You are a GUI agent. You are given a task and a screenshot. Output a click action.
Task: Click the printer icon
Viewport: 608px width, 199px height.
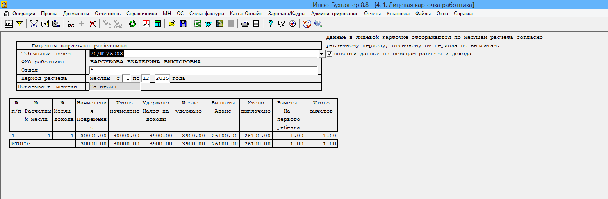pos(245,24)
